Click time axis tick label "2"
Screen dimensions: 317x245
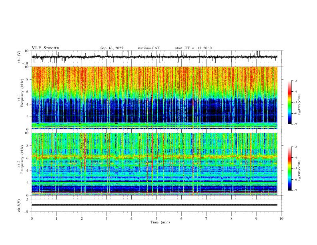[x=82, y=219]
